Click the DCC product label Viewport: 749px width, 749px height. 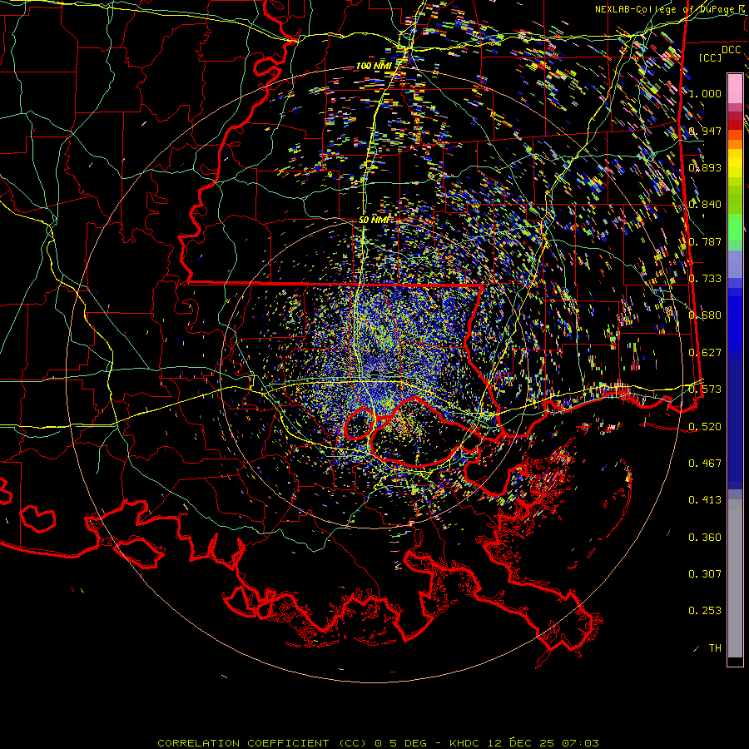pos(731,50)
